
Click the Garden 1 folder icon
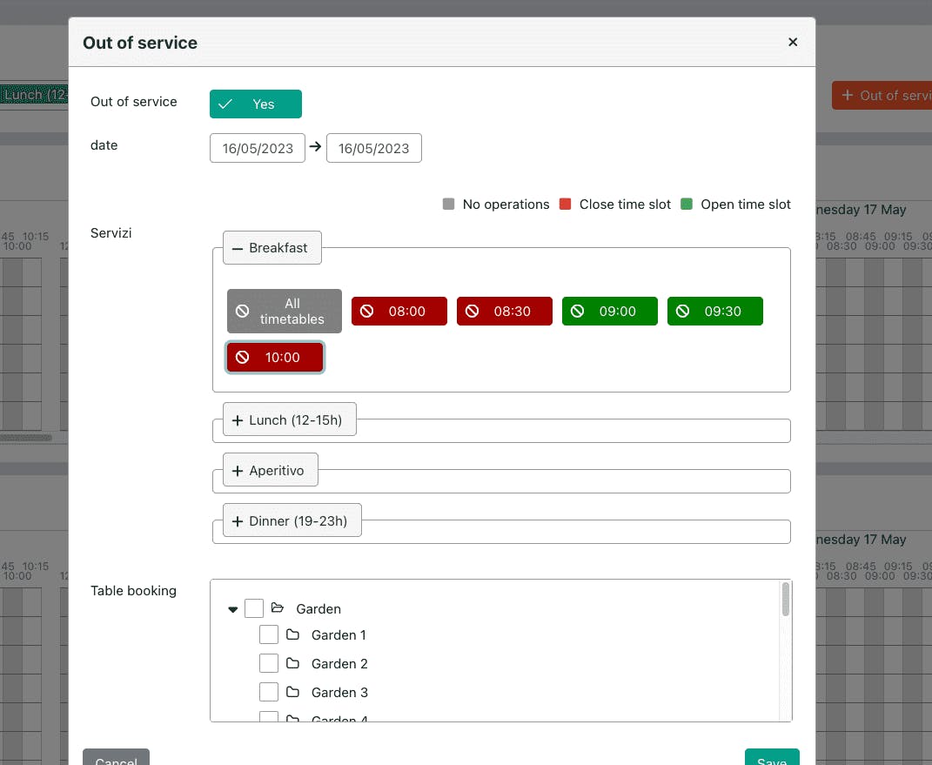pyautogui.click(x=292, y=634)
